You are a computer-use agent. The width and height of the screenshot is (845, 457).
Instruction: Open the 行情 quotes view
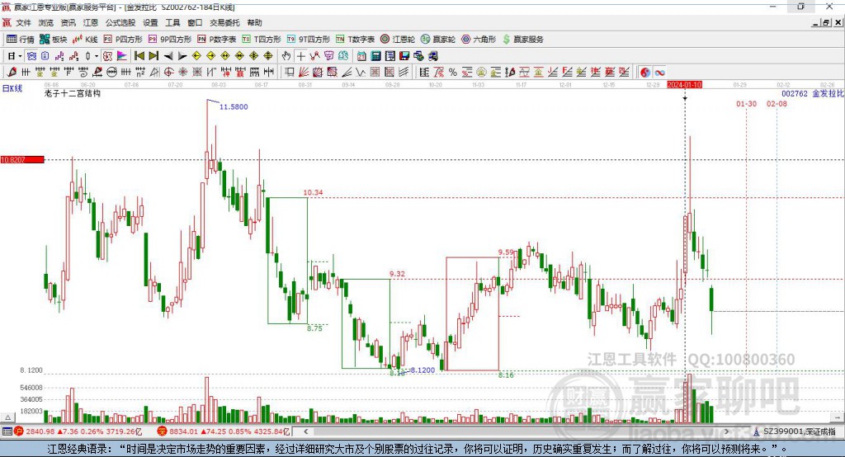20,40
